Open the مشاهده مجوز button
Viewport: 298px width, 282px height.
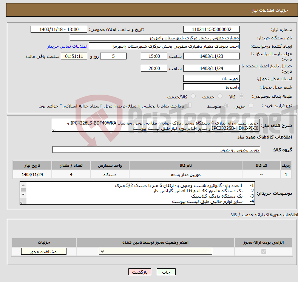click(44, 252)
